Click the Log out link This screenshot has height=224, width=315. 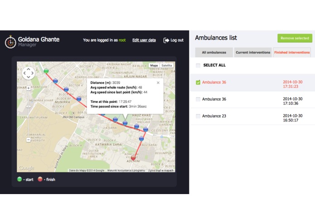click(x=177, y=40)
